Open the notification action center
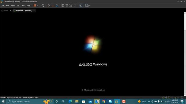The image size is (186, 104). [x=182, y=101]
